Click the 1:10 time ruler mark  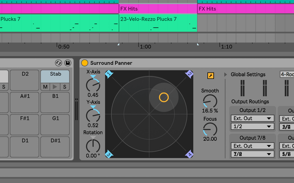(227, 47)
